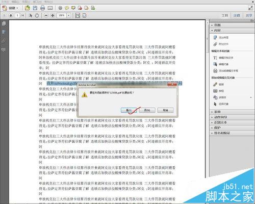Expand the 保护 Protection section
This screenshot has width=255, height=204.
click(x=232, y=127)
